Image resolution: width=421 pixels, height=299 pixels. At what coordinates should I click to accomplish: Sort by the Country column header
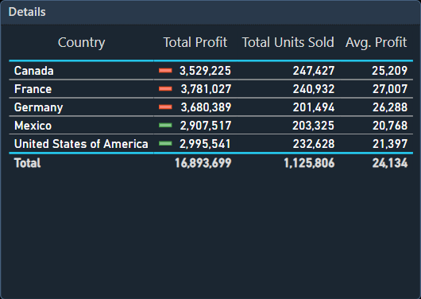pos(81,43)
